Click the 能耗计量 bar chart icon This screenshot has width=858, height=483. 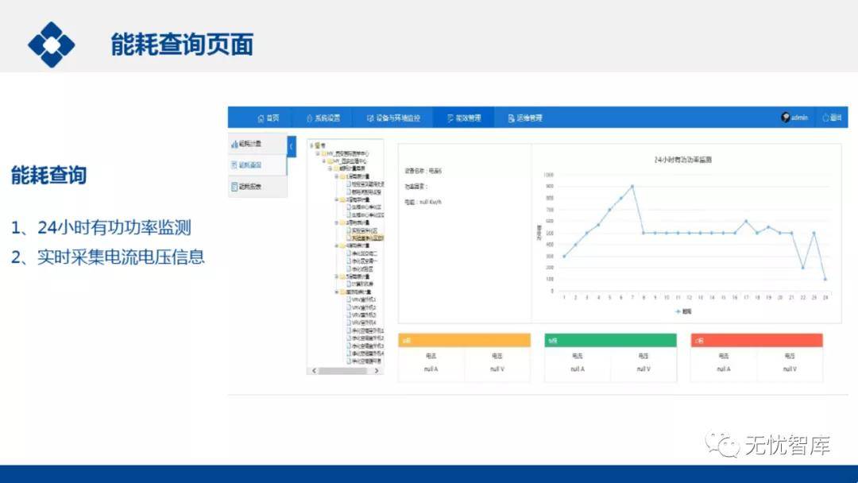[x=234, y=144]
